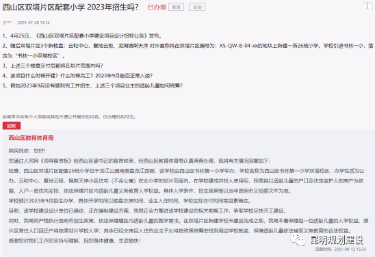Click the 教育 category tag
This screenshot has width=375, height=257.
(x=177, y=7)
